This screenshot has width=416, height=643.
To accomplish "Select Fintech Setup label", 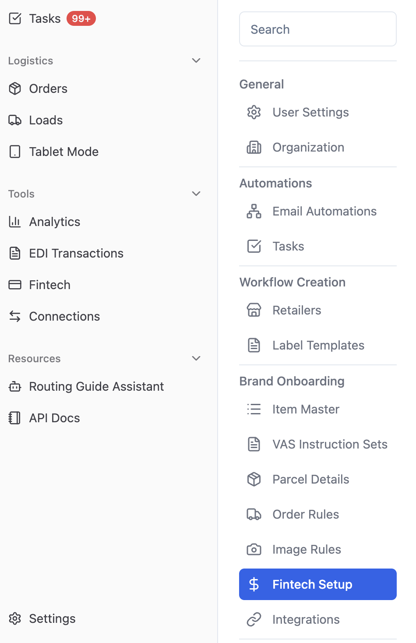I will tap(312, 584).
